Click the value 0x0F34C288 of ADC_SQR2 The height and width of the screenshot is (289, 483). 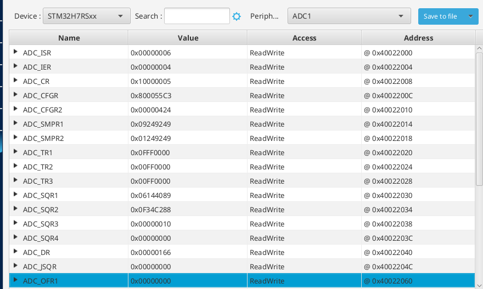click(150, 209)
